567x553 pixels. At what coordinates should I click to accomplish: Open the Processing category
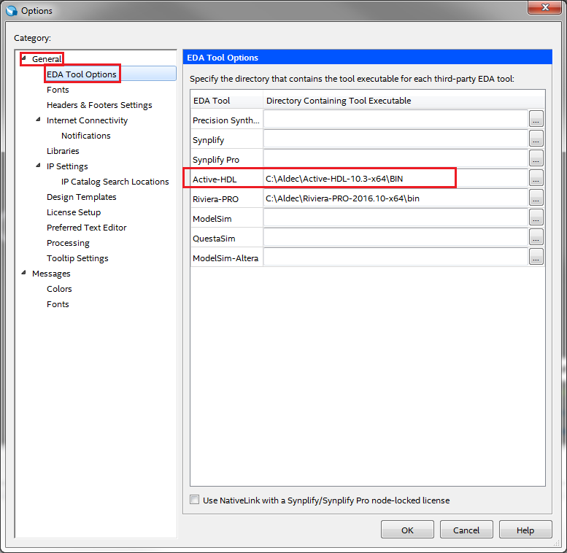click(68, 243)
